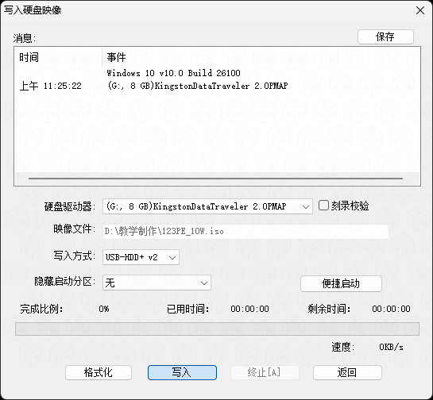Screen dimensions: 433x400
Task: Select the KingstonDataTraveler event log entry
Action: click(x=198, y=86)
